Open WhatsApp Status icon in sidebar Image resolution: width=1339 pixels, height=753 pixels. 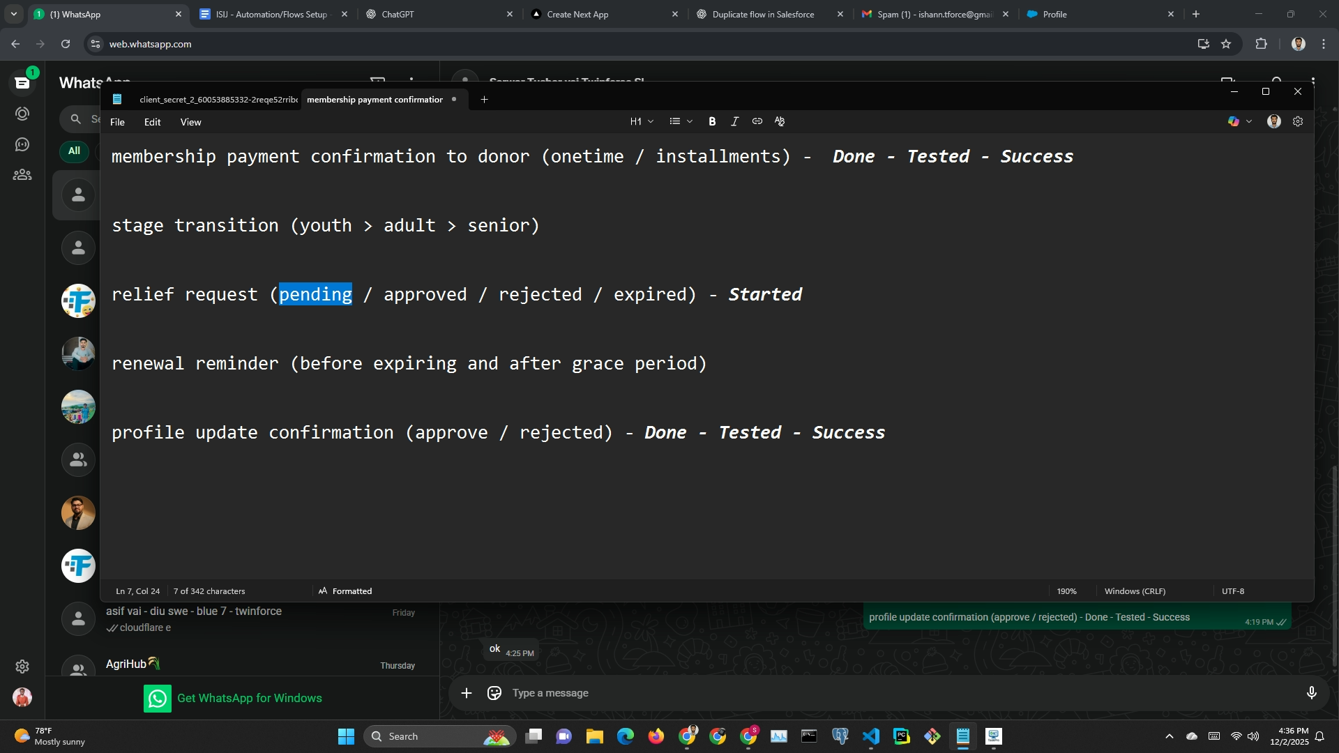pos(22,114)
